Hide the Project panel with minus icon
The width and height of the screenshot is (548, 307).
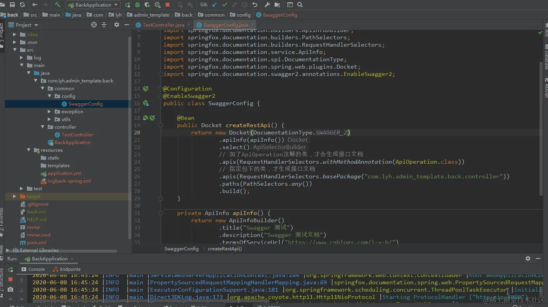pyautogui.click(x=127, y=25)
